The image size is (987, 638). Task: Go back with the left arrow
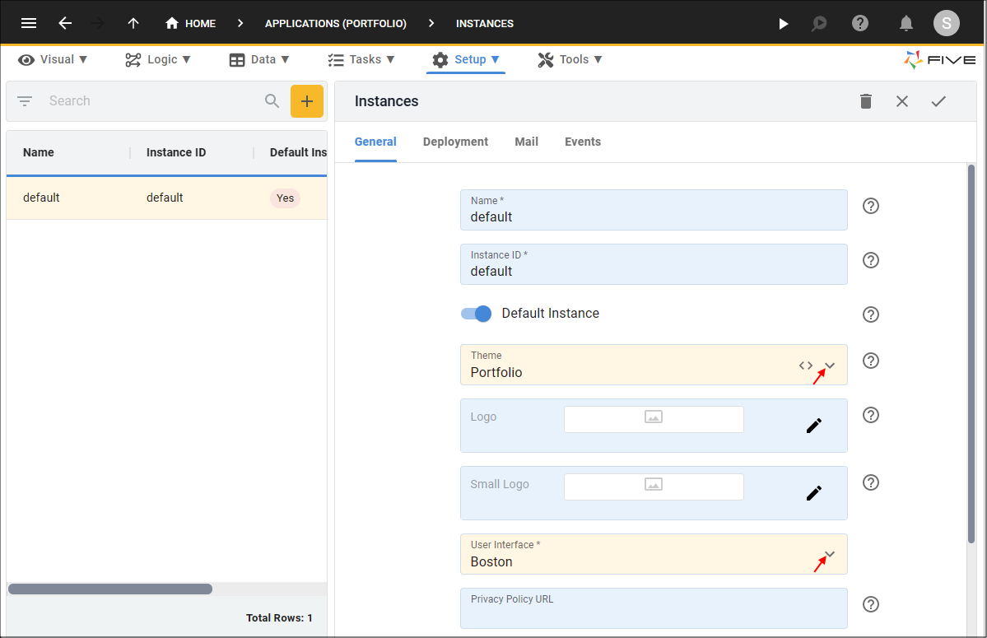click(x=65, y=23)
